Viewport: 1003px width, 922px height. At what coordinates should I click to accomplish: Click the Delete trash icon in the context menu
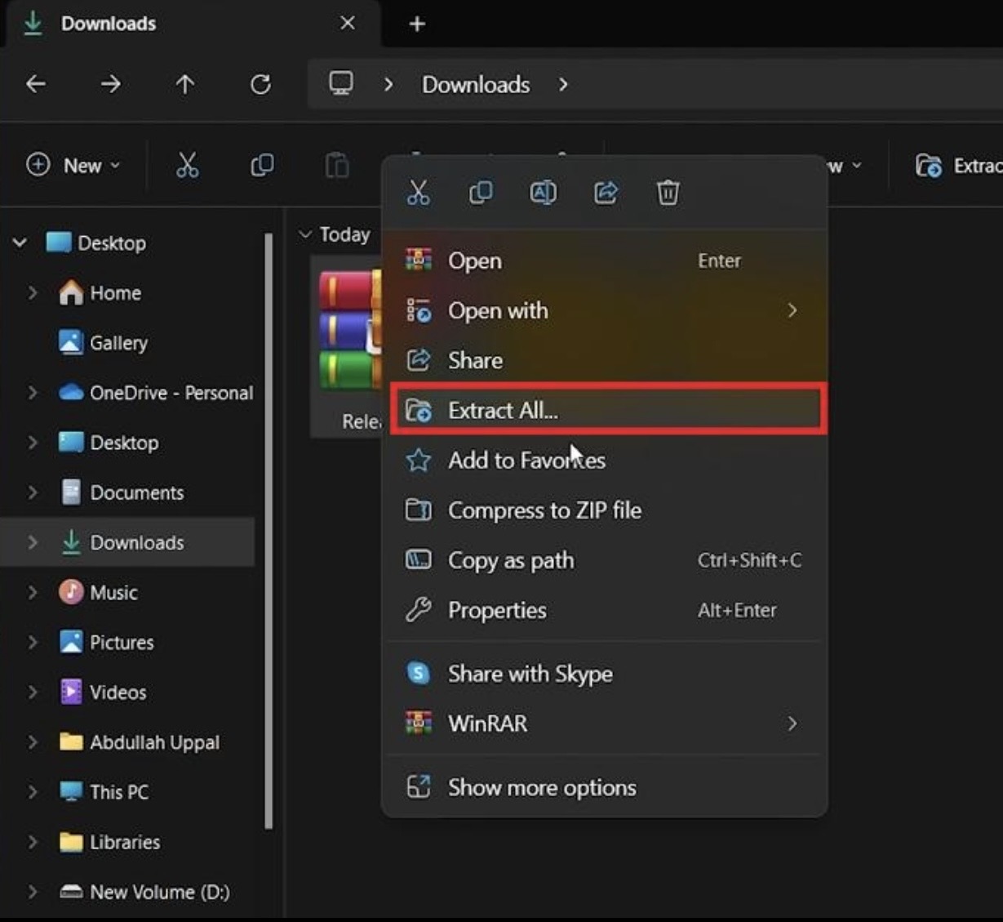pos(668,193)
